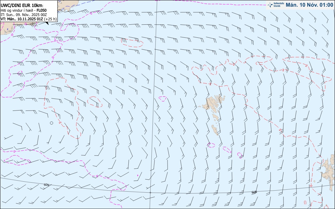Click the 60N label east of the meridian
The image size is (335, 209).
254,192
